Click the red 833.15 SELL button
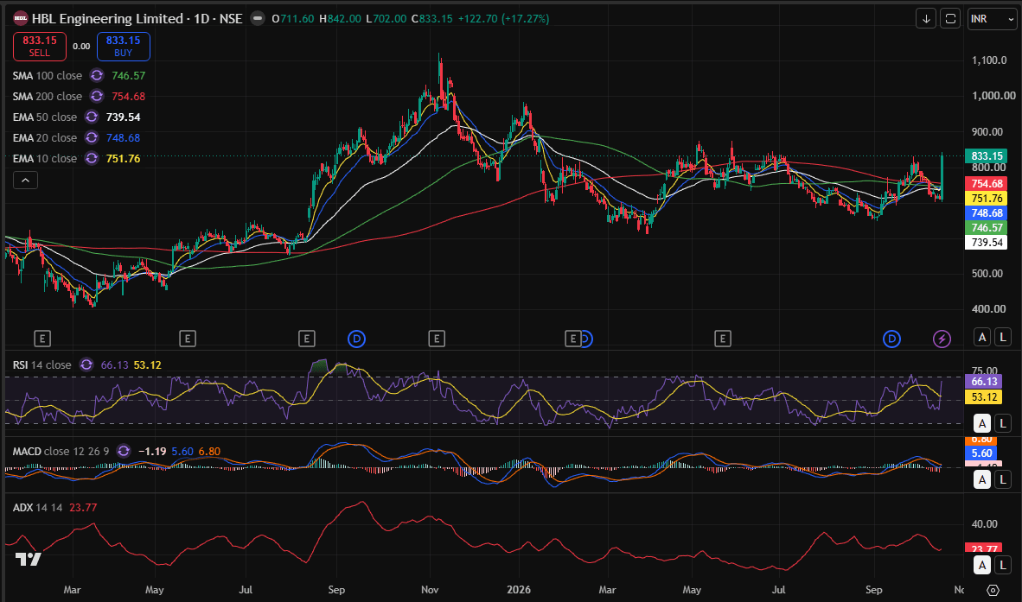 click(x=40, y=46)
